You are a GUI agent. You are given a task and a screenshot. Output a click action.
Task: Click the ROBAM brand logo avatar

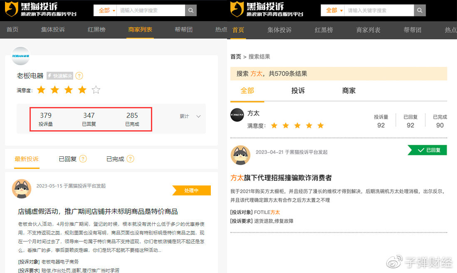21,56
